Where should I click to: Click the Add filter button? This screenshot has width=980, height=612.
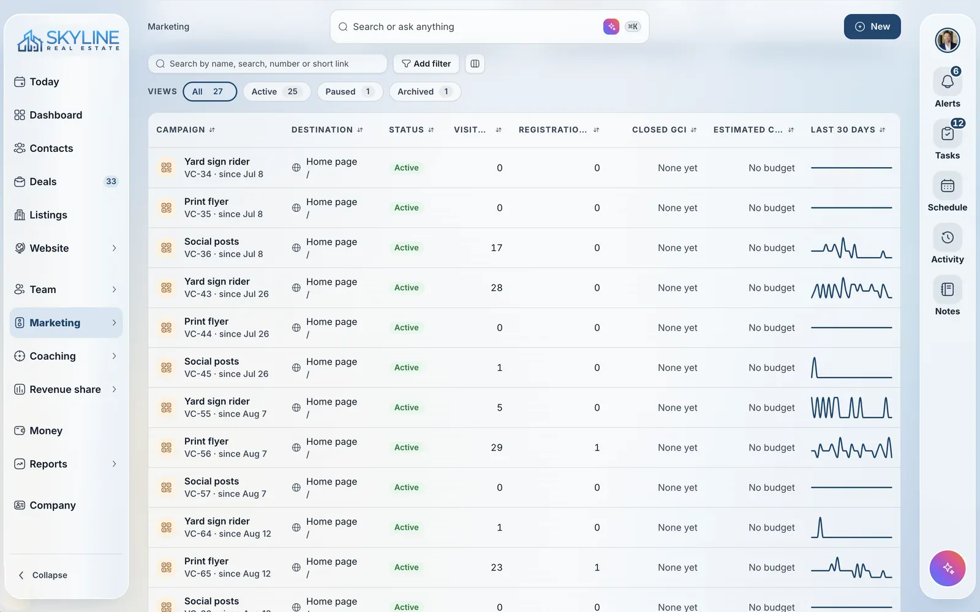tap(426, 64)
